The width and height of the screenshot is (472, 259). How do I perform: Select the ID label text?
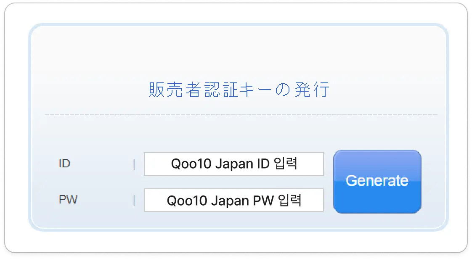coord(64,164)
